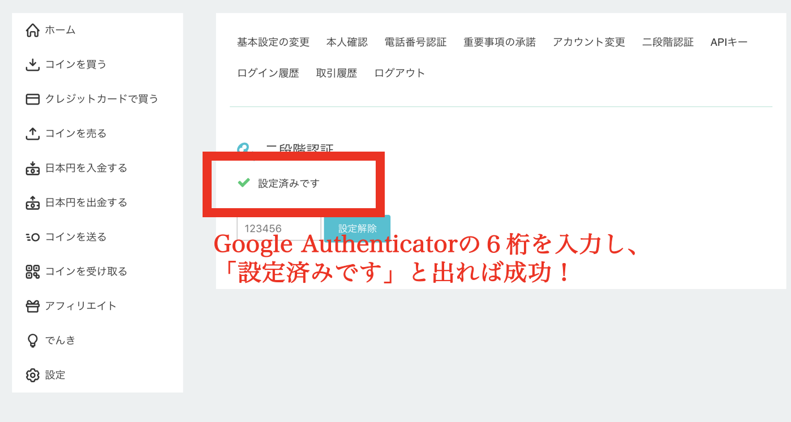
Task: Select the でんき light bulb icon
Action: point(33,341)
